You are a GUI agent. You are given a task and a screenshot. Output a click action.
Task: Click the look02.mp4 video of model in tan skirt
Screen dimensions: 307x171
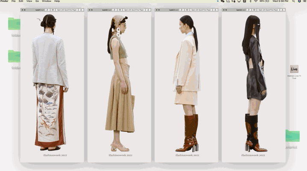pyautogui.click(x=119, y=87)
